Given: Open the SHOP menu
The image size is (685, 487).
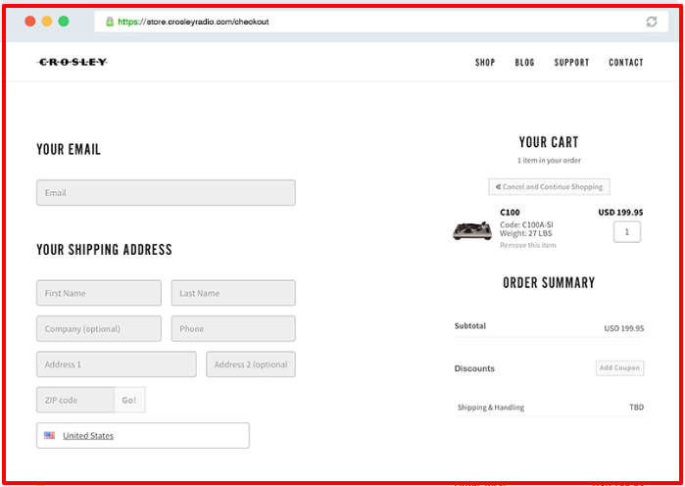Looking at the screenshot, I should click(x=485, y=63).
